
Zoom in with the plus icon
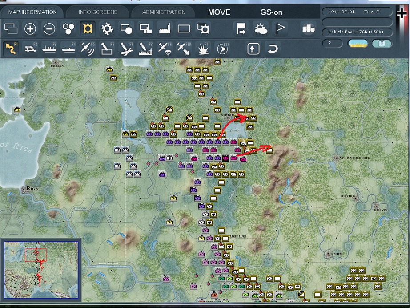click(30, 28)
